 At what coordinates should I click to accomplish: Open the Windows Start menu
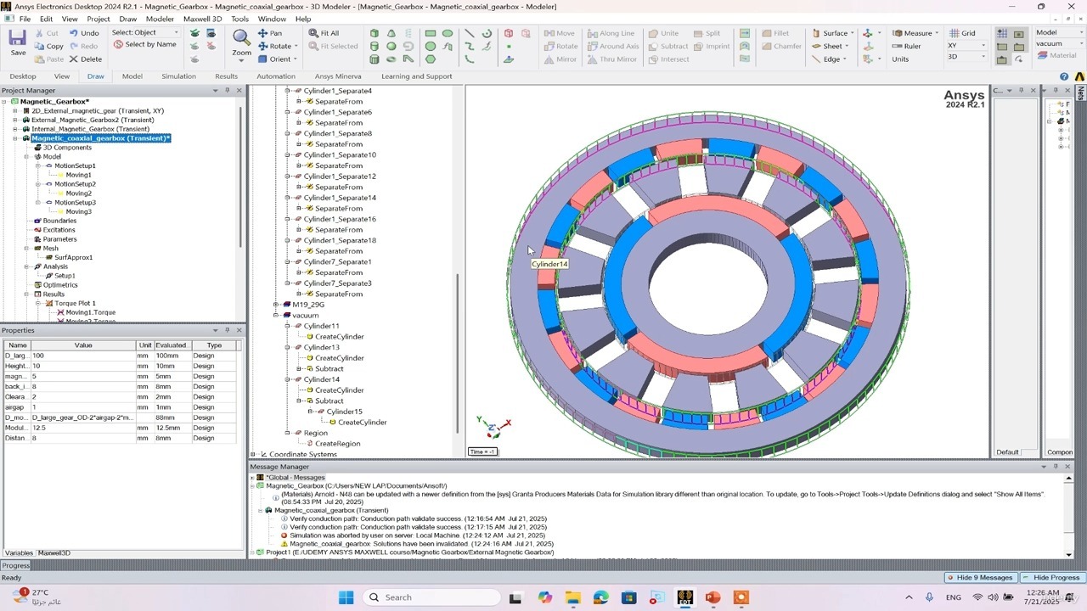[x=346, y=597]
